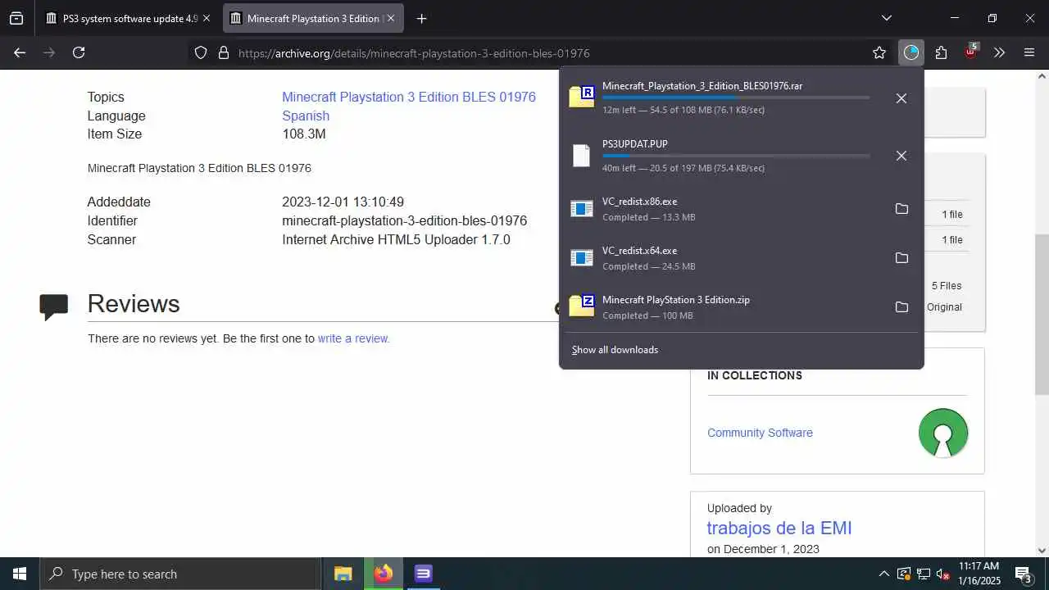Open Windows Start menu
1049x590 pixels.
click(20, 574)
